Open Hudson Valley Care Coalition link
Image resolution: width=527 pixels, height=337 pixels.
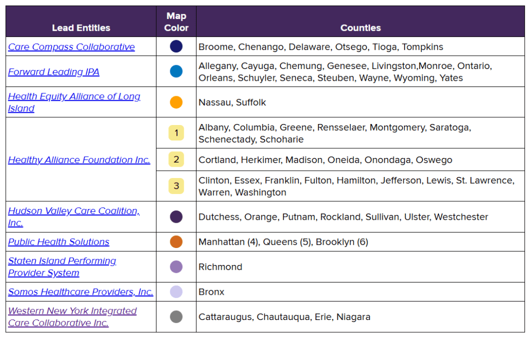tap(74, 211)
